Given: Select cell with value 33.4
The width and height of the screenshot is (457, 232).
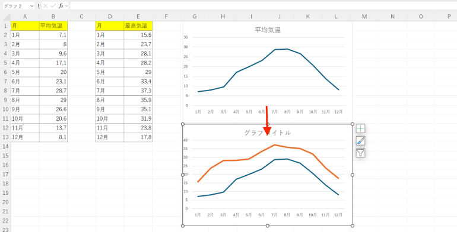Looking at the screenshot, I should tap(138, 82).
